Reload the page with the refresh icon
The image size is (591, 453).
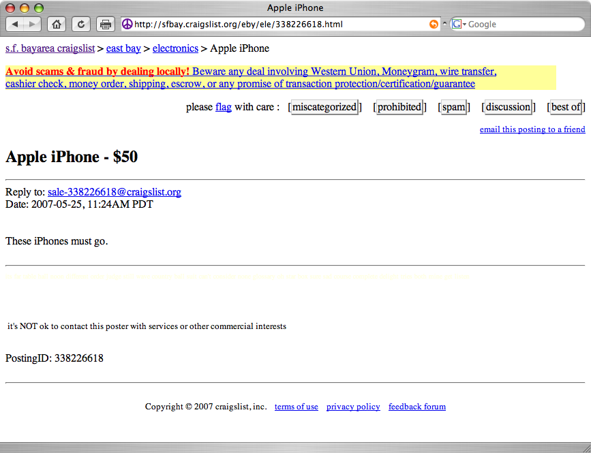[x=81, y=25]
